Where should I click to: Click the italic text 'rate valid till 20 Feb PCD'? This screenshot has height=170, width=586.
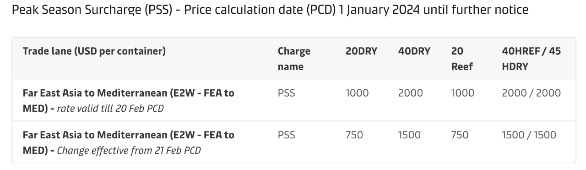coord(110,109)
